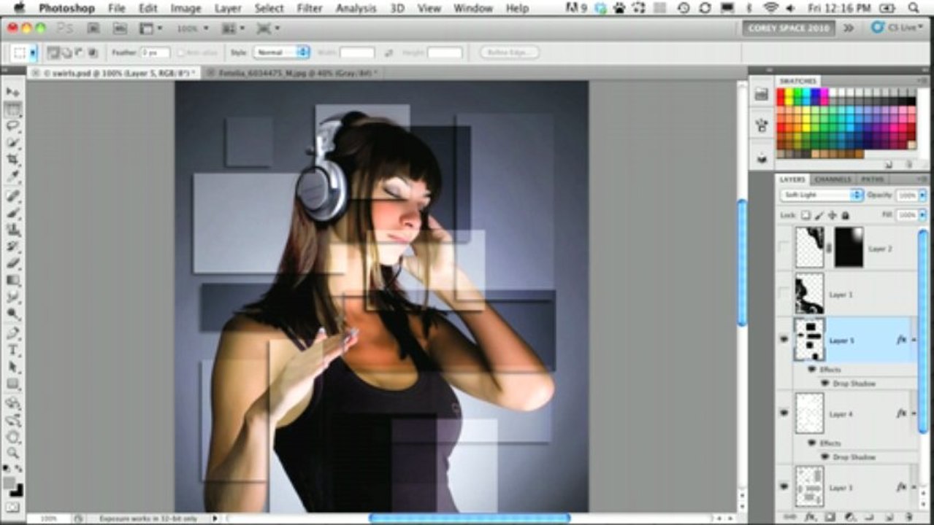934x525 pixels.
Task: Hide Layer 4 with its eye icon
Action: point(784,413)
